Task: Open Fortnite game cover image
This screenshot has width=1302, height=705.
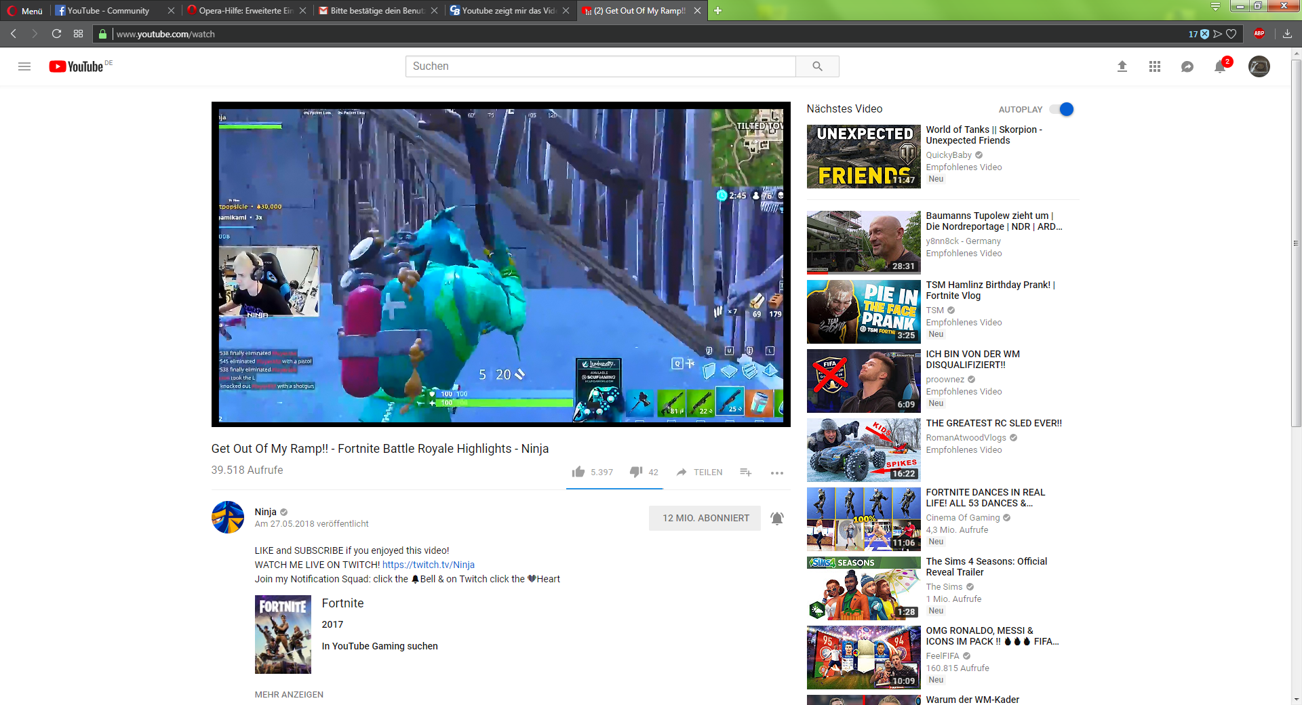Action: (283, 634)
